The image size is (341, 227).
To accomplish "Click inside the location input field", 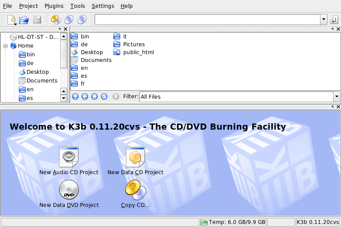I will pyautogui.click(x=208, y=20).
